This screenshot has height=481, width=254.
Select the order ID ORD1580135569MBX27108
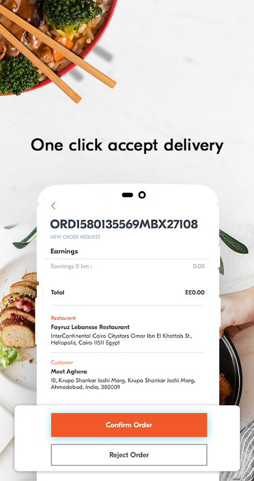coord(124,224)
